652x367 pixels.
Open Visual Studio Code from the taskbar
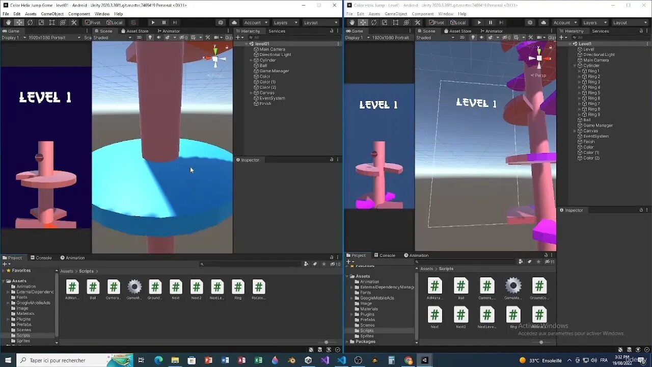click(341, 360)
